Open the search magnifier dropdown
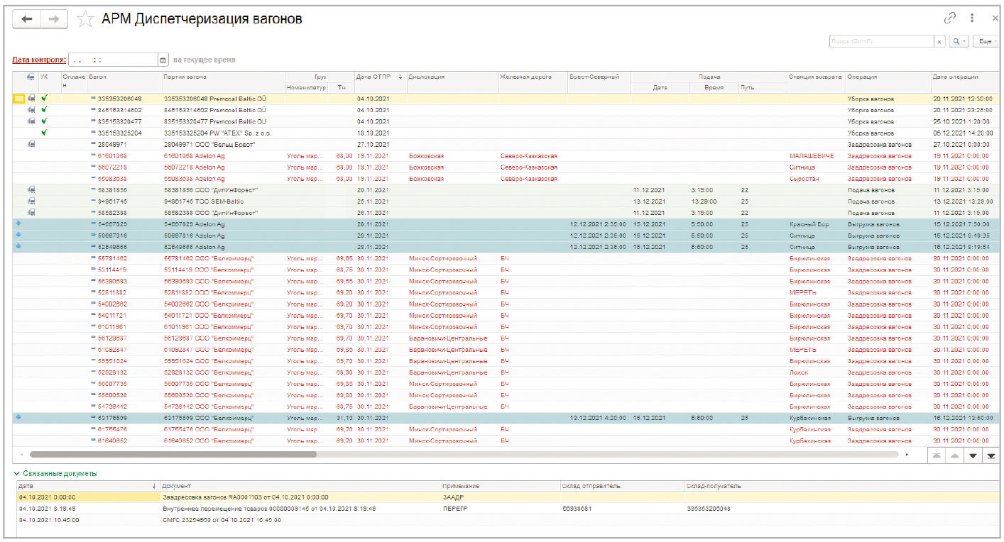Image resolution: width=1004 pixels, height=542 pixels. tap(960, 42)
